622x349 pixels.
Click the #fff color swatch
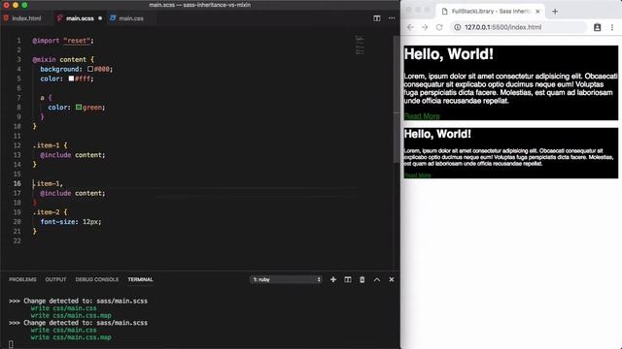point(71,79)
